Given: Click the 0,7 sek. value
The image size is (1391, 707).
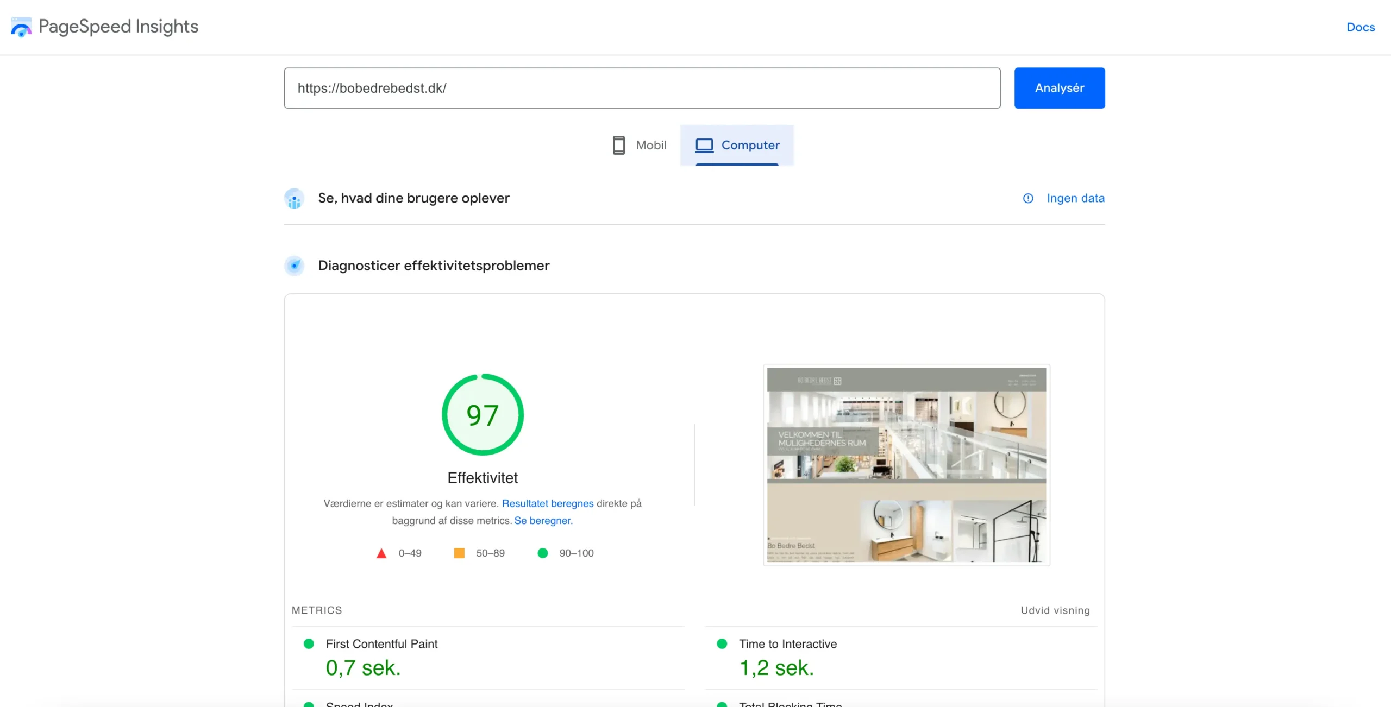Looking at the screenshot, I should (363, 668).
